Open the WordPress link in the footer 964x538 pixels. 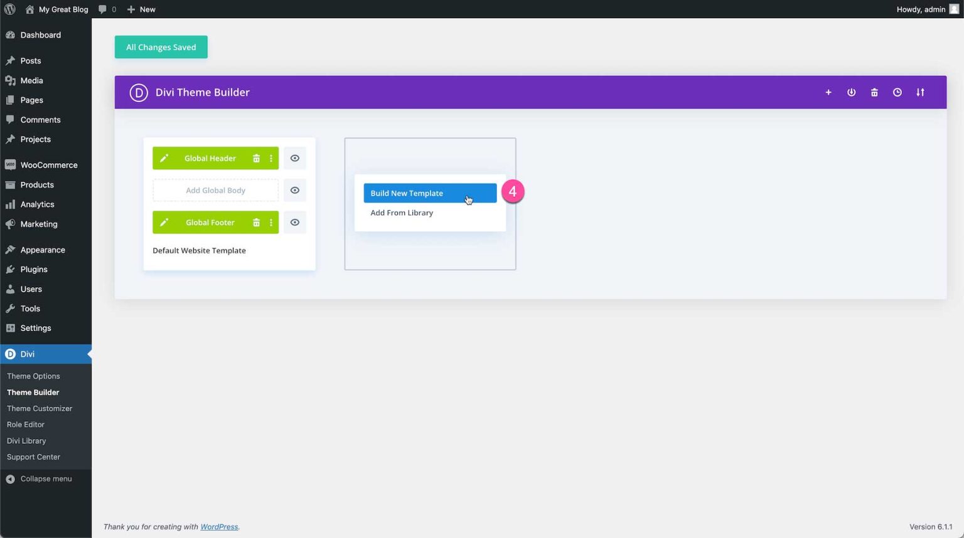(x=218, y=527)
